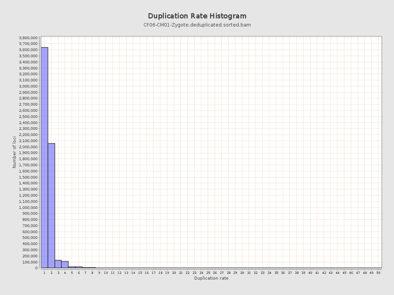The width and height of the screenshot is (394, 295).
Task: Click the Duplication Rate Histogram title
Action: pyautogui.click(x=197, y=16)
